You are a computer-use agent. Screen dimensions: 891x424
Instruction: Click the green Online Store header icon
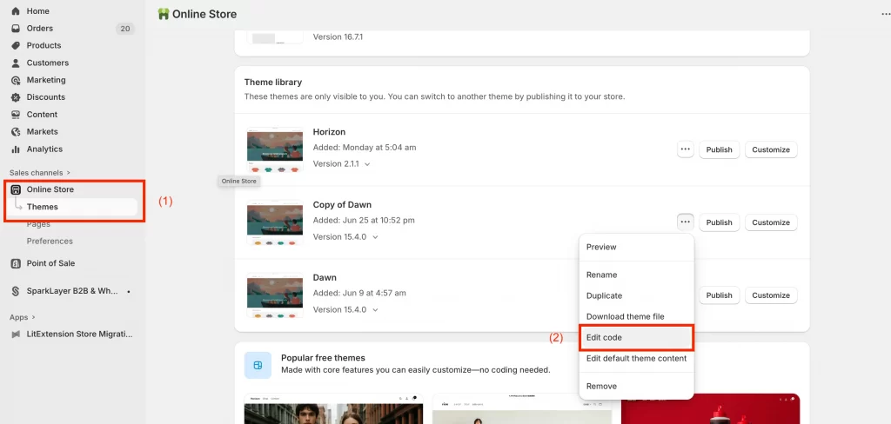pos(164,14)
